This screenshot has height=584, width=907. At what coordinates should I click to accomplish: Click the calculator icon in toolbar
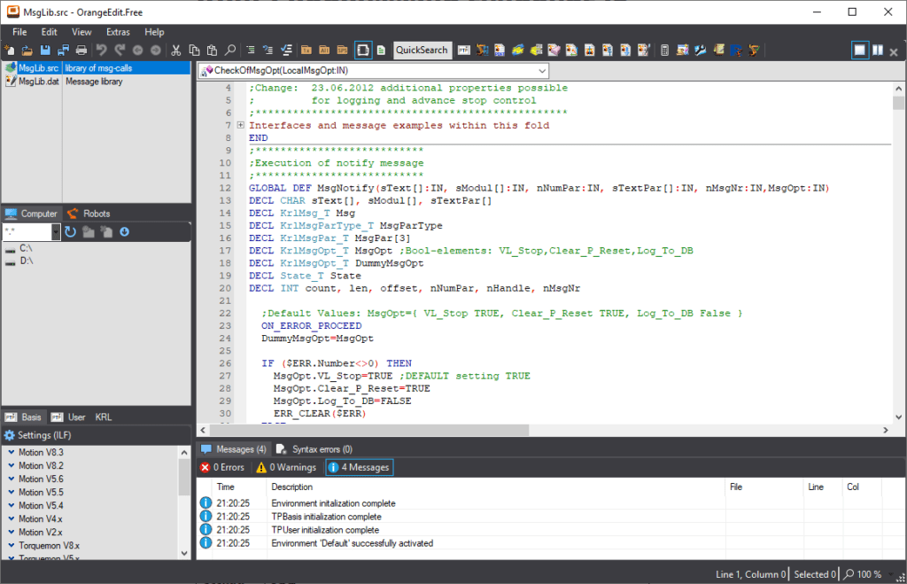(x=665, y=51)
